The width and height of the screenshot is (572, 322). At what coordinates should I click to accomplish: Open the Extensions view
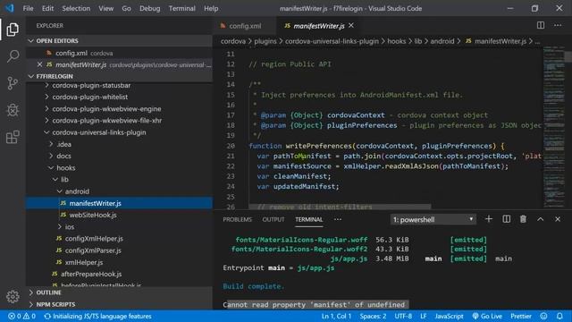click(x=13, y=137)
